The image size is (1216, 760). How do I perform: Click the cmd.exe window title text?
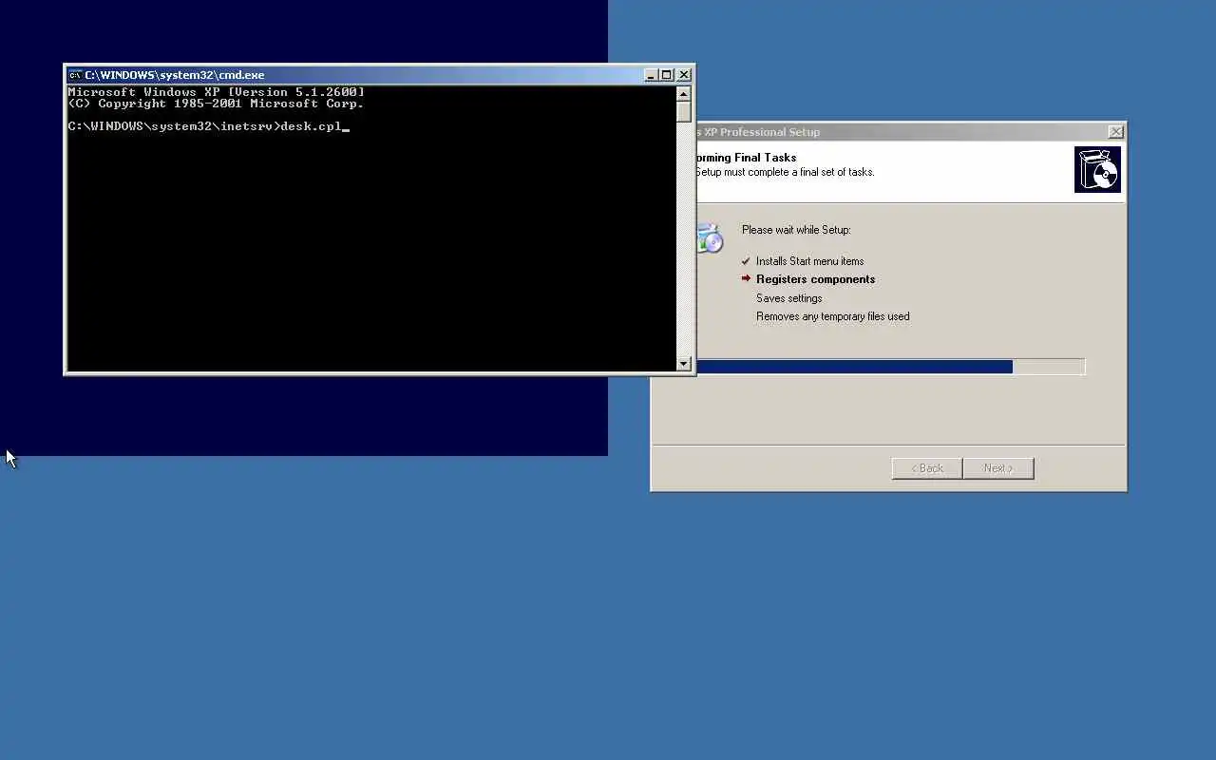pos(175,75)
